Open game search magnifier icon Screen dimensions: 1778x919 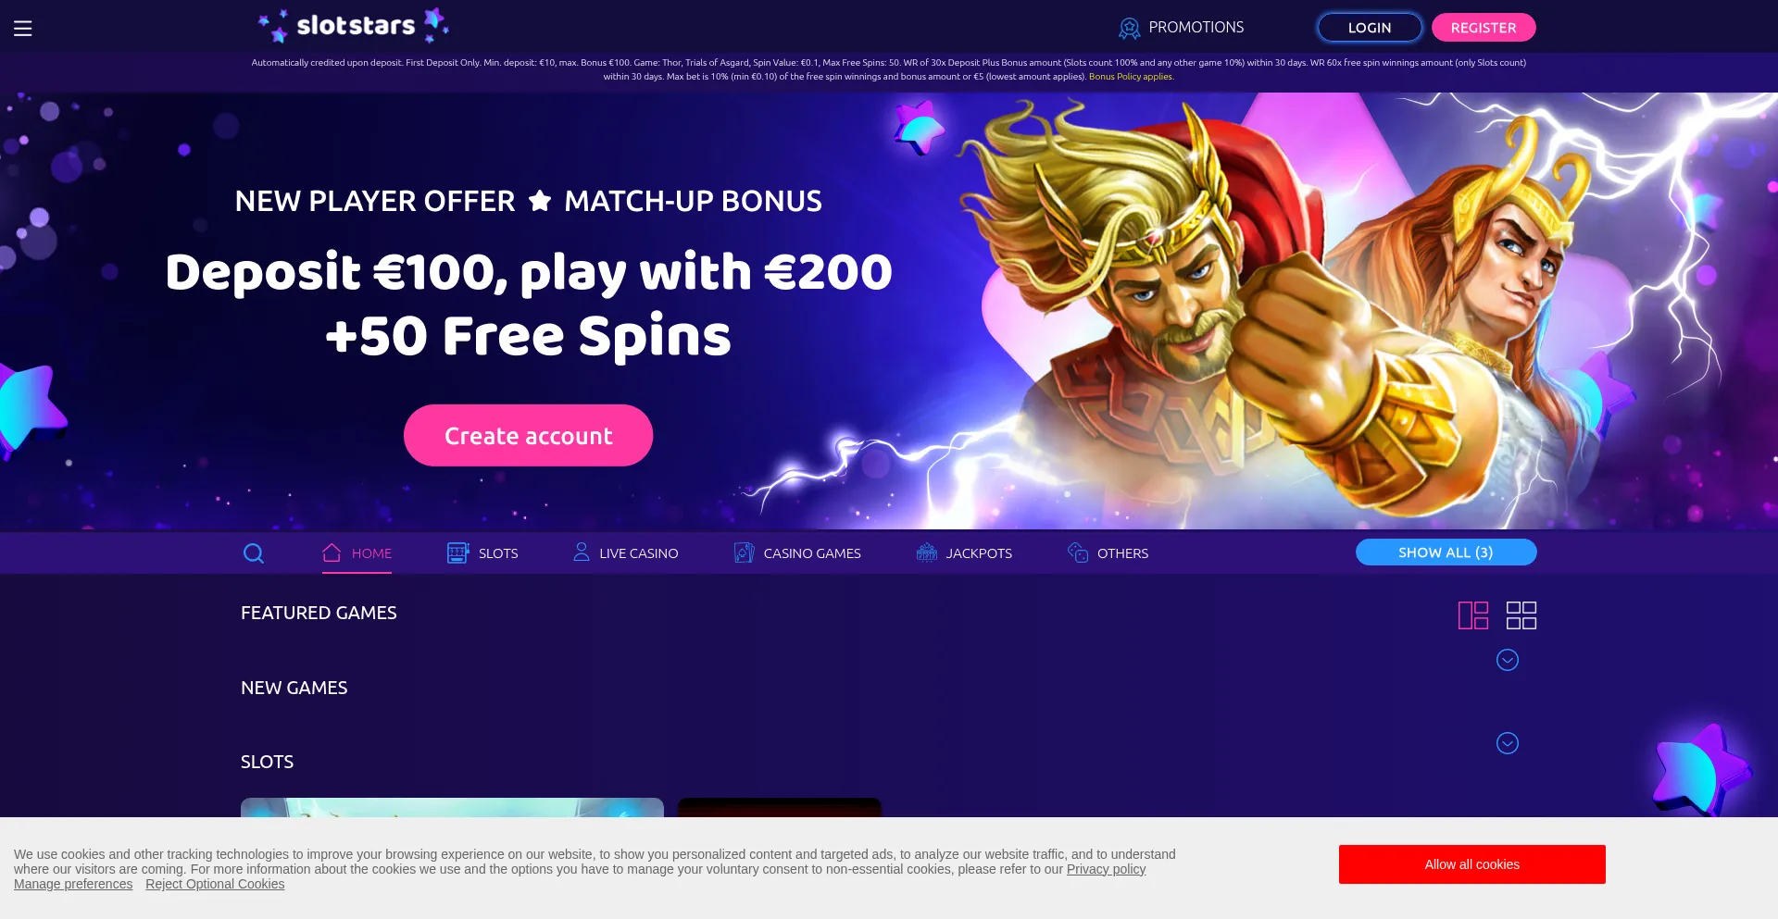pos(254,553)
